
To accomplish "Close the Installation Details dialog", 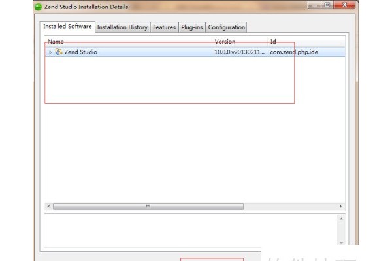I will (x=344, y=5).
